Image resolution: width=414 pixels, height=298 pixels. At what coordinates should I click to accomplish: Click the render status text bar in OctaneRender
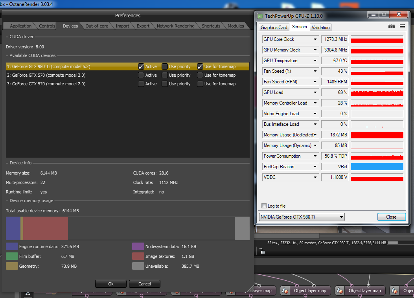click(x=327, y=243)
